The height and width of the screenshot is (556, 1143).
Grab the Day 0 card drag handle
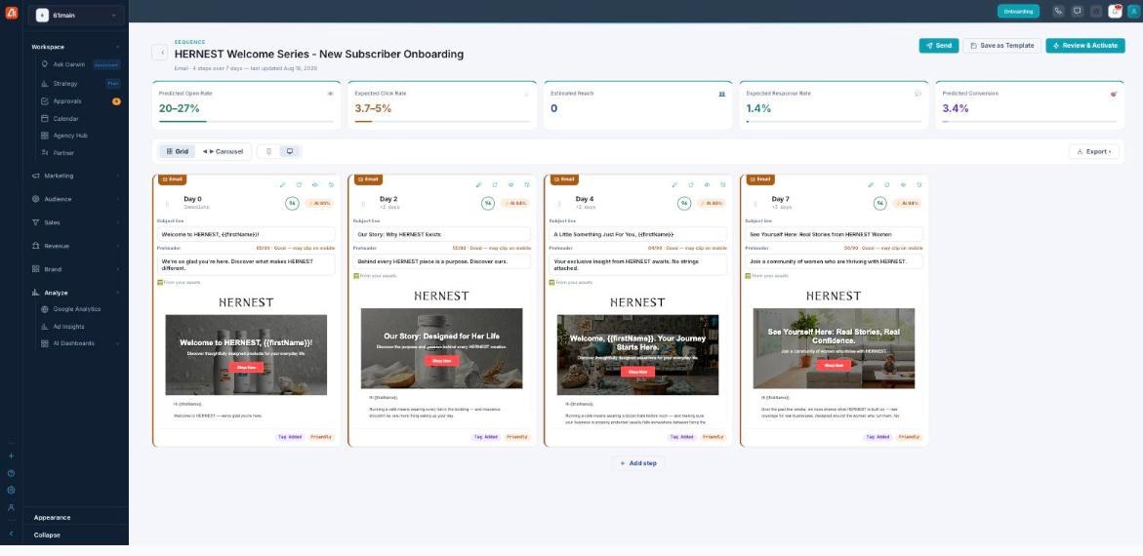[x=167, y=203]
